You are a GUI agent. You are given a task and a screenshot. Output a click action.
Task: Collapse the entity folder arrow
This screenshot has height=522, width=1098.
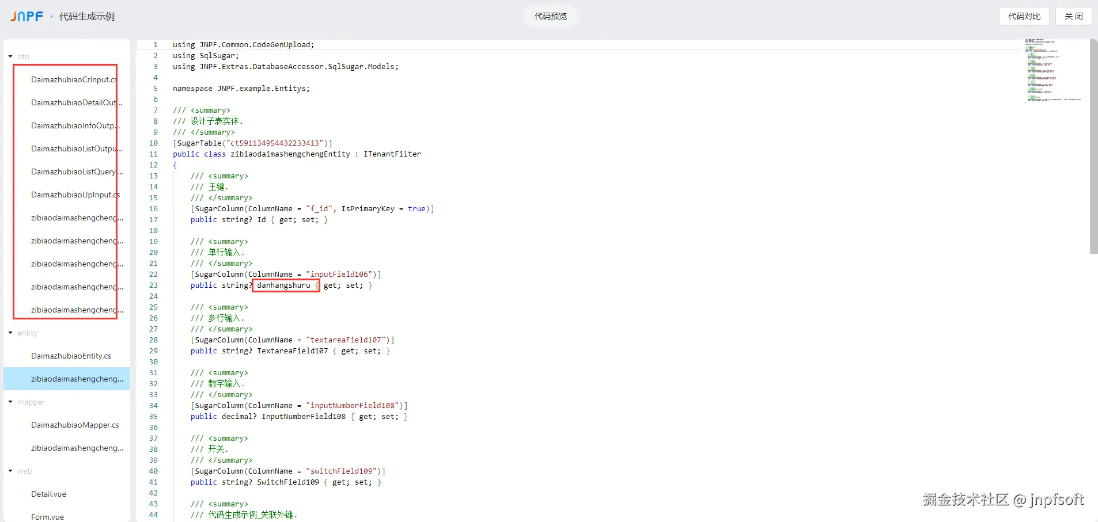(x=10, y=333)
